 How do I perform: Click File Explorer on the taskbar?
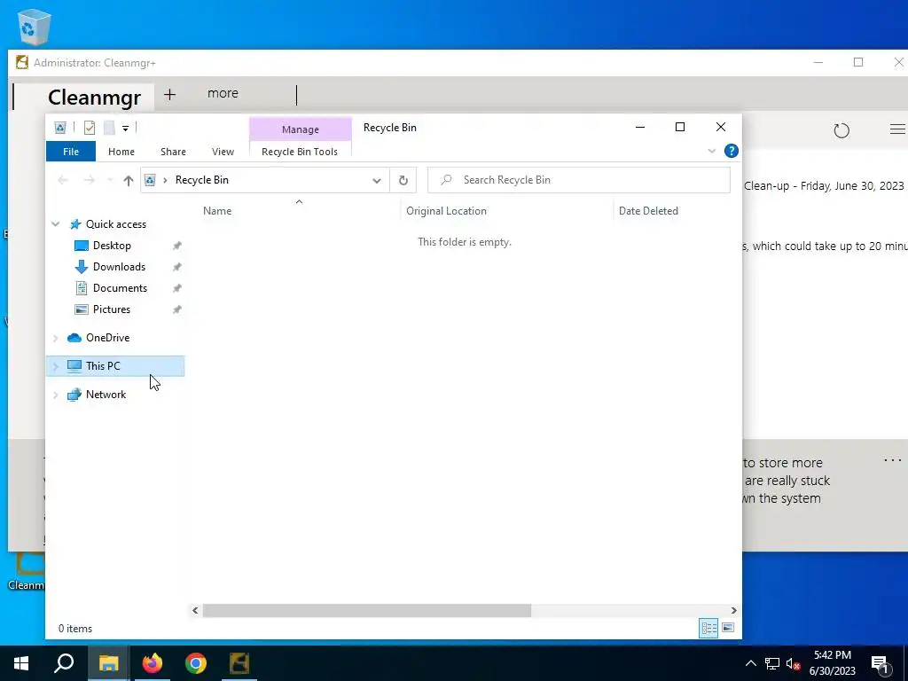click(x=108, y=663)
